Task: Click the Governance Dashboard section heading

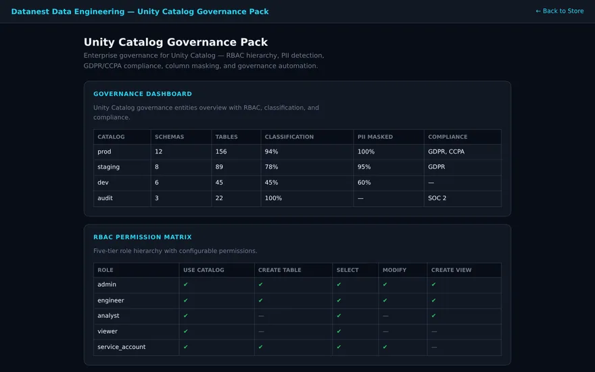Action: tap(143, 94)
